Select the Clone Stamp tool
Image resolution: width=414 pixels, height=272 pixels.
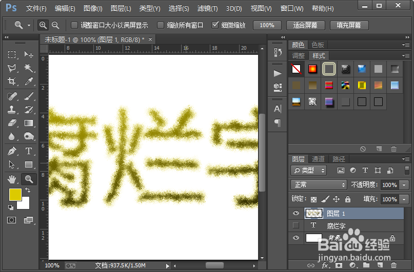[x=12, y=110]
